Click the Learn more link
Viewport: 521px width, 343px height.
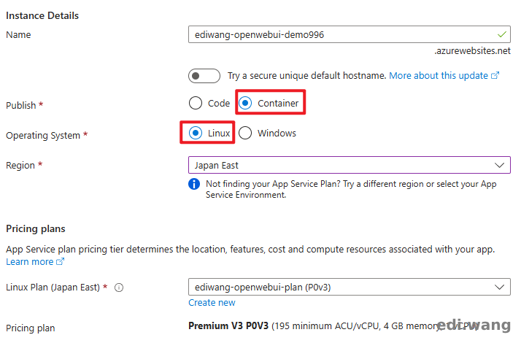[29, 262]
